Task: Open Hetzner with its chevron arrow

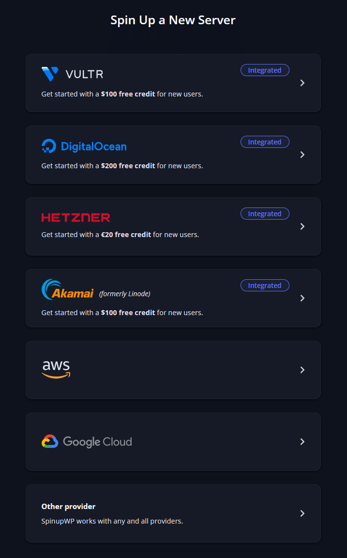Action: coord(302,226)
